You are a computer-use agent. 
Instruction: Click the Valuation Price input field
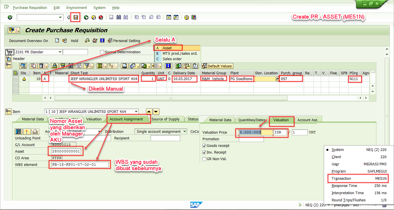point(257,132)
